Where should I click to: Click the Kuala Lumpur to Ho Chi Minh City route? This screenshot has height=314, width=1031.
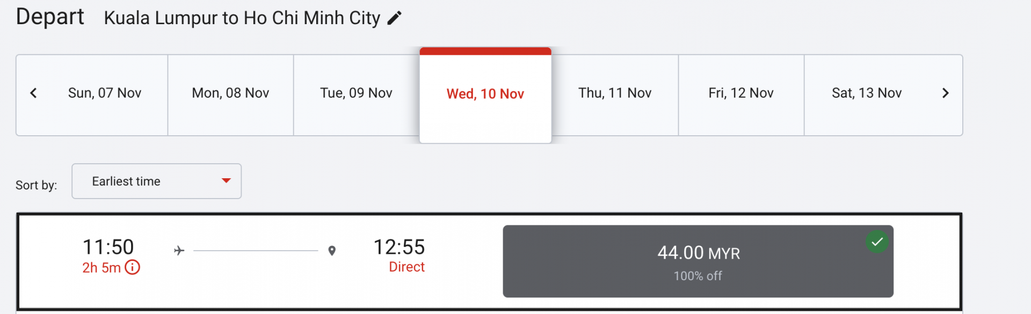[x=242, y=18]
